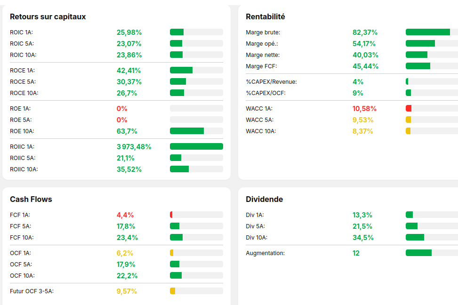Click the Dividende section heading

pos(264,200)
